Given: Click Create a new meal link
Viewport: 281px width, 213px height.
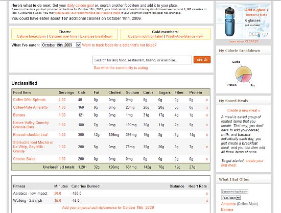Looking at the screenshot, I should [x=244, y=110].
